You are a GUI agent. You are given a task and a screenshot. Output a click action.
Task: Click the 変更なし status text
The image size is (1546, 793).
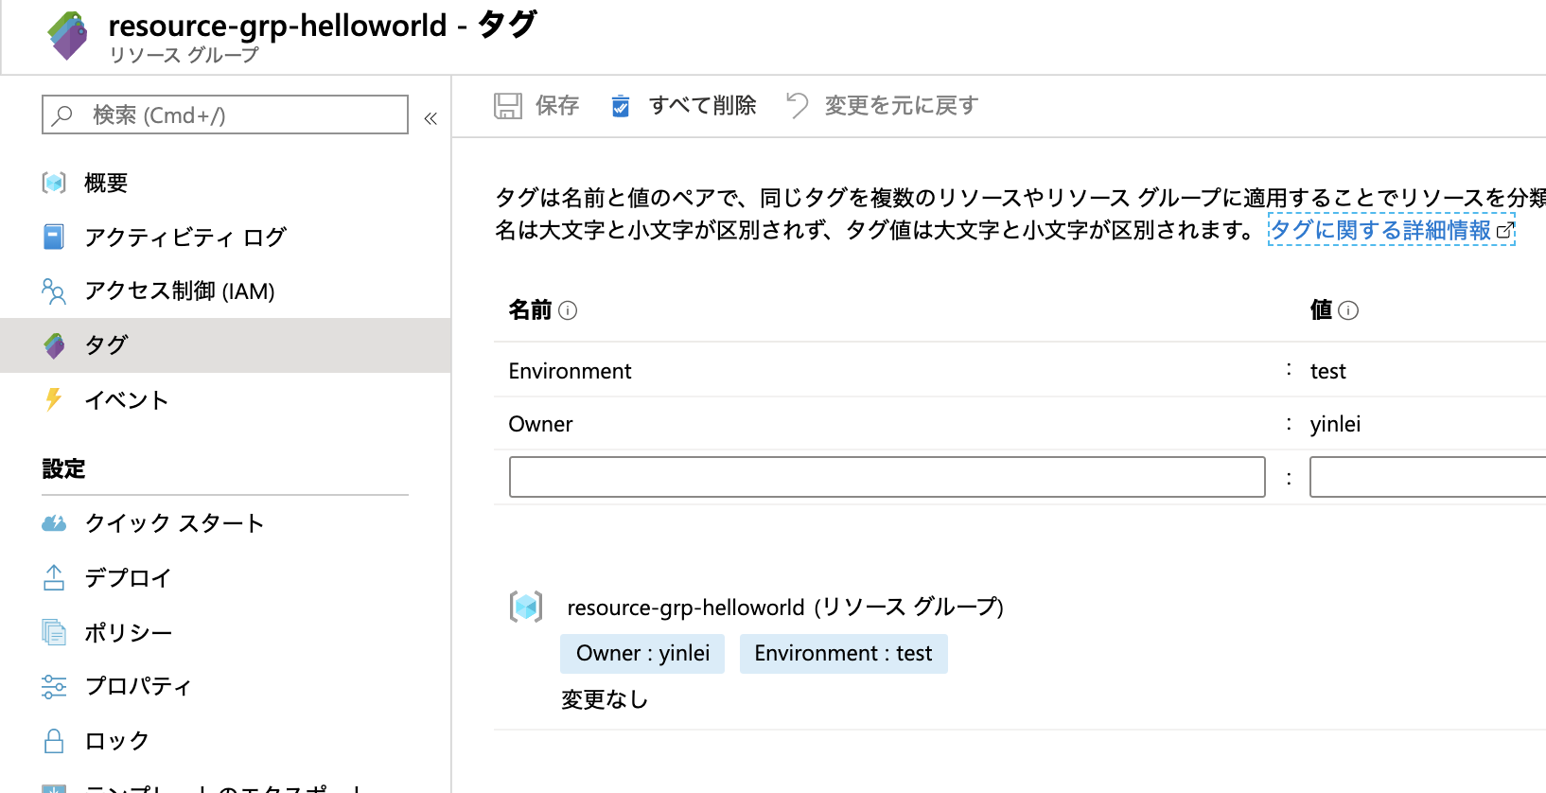[605, 699]
